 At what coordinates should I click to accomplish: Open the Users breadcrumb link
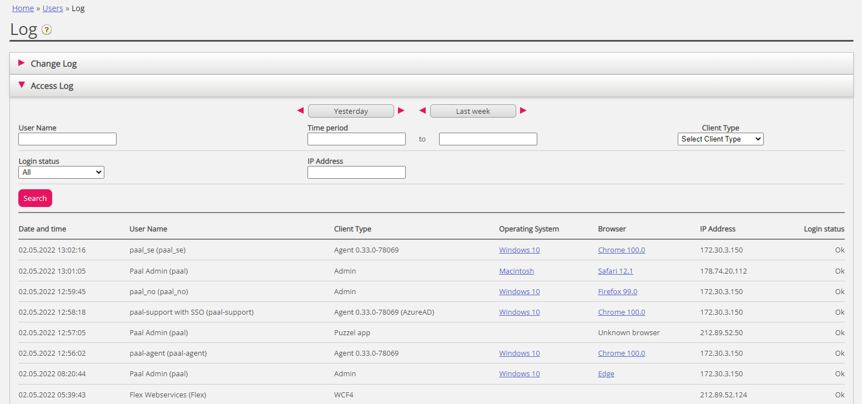pos(53,8)
